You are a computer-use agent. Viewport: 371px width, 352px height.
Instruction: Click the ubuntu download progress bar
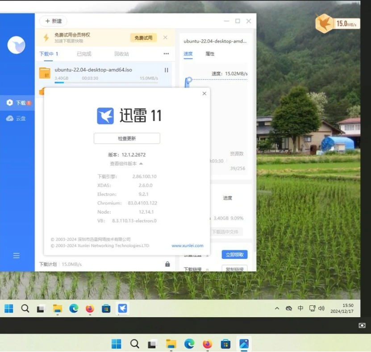[x=106, y=83]
